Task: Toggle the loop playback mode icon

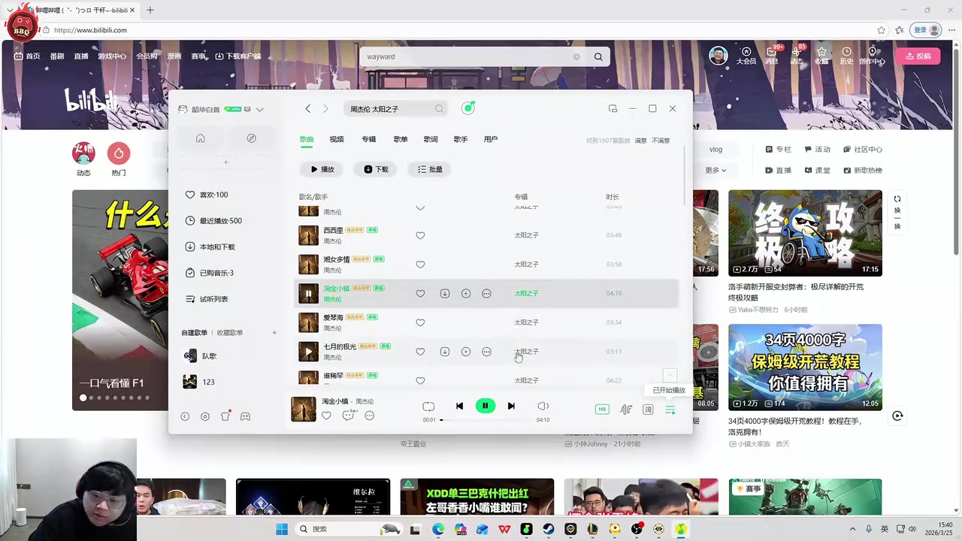Action: point(428,406)
